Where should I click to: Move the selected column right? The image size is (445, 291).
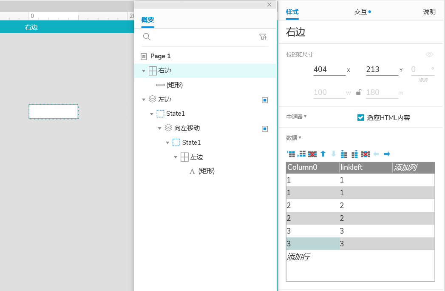[x=387, y=154]
